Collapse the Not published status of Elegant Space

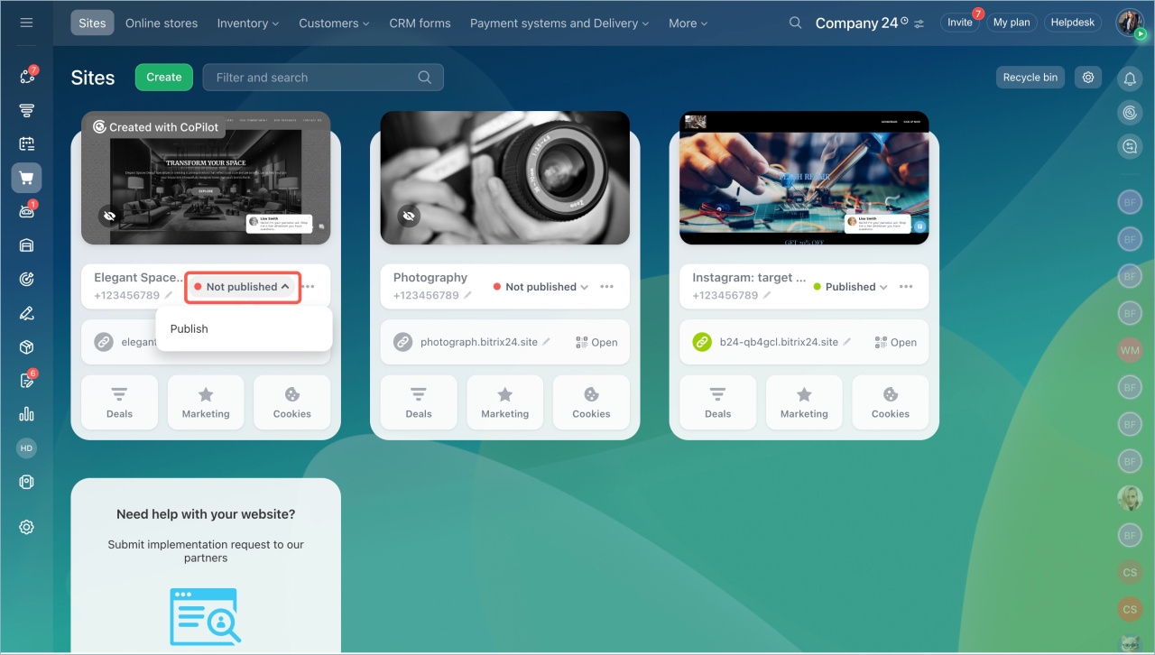(x=242, y=287)
